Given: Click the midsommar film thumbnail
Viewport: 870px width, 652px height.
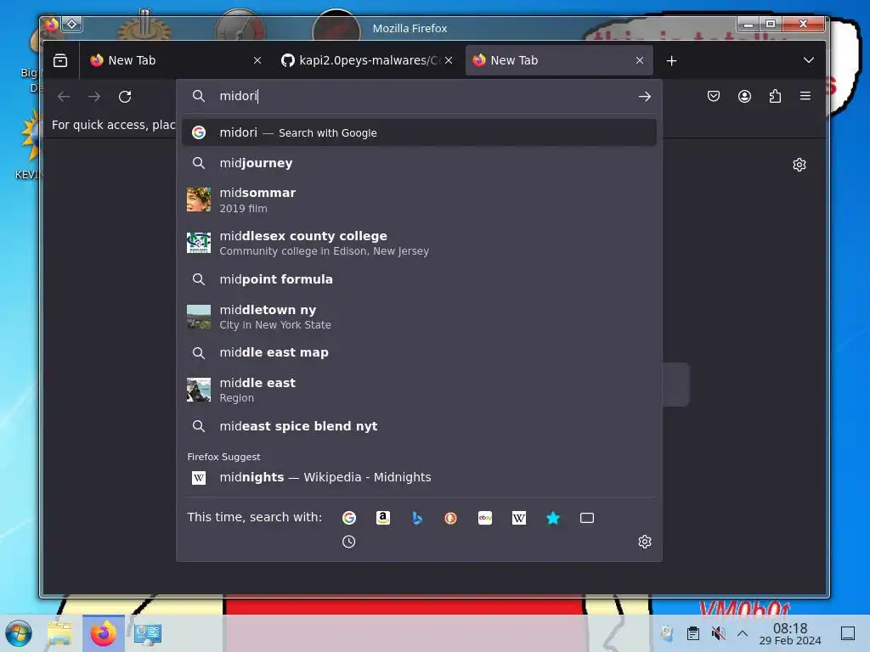Looking at the screenshot, I should click(199, 200).
